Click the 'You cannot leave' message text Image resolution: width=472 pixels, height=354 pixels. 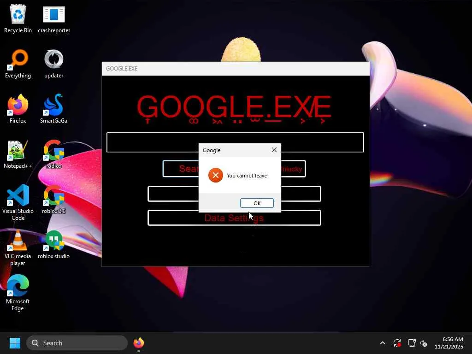tap(247, 176)
